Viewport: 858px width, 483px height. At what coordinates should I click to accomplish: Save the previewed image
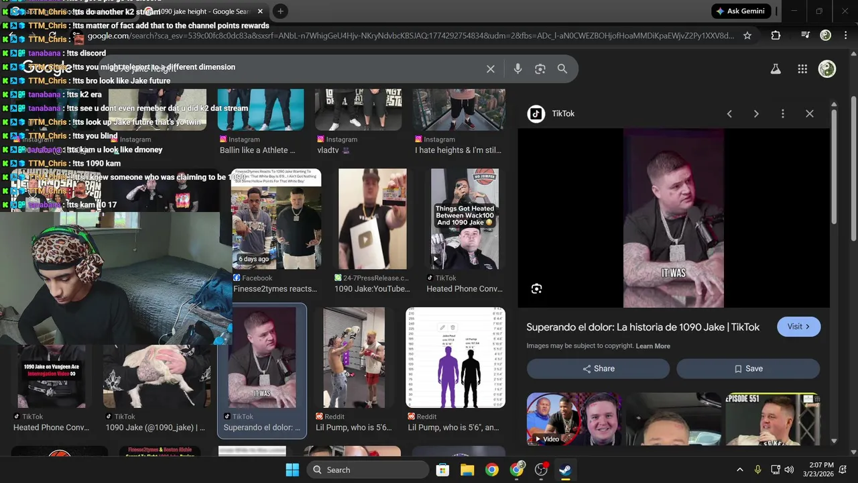click(x=748, y=369)
